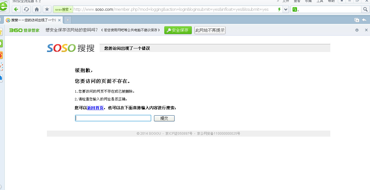The image size is (370, 190).
Task: Click the 想安全保存该网站的密码吗 prompt text
Action: pos(72,30)
